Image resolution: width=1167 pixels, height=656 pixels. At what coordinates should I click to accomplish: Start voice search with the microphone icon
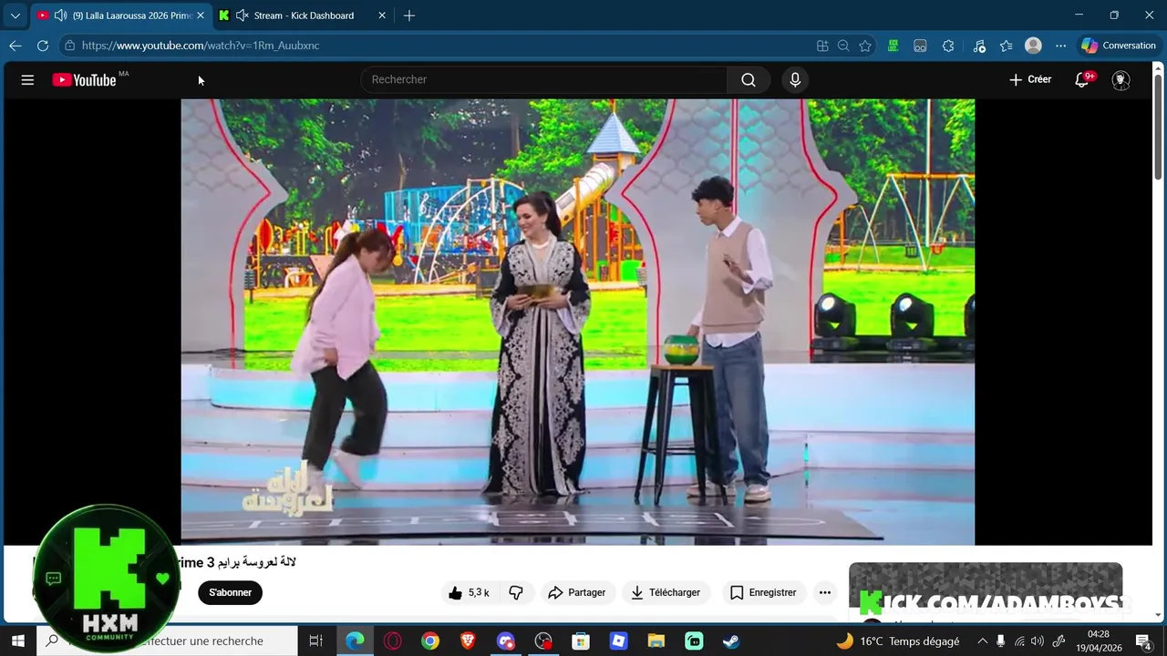click(795, 79)
